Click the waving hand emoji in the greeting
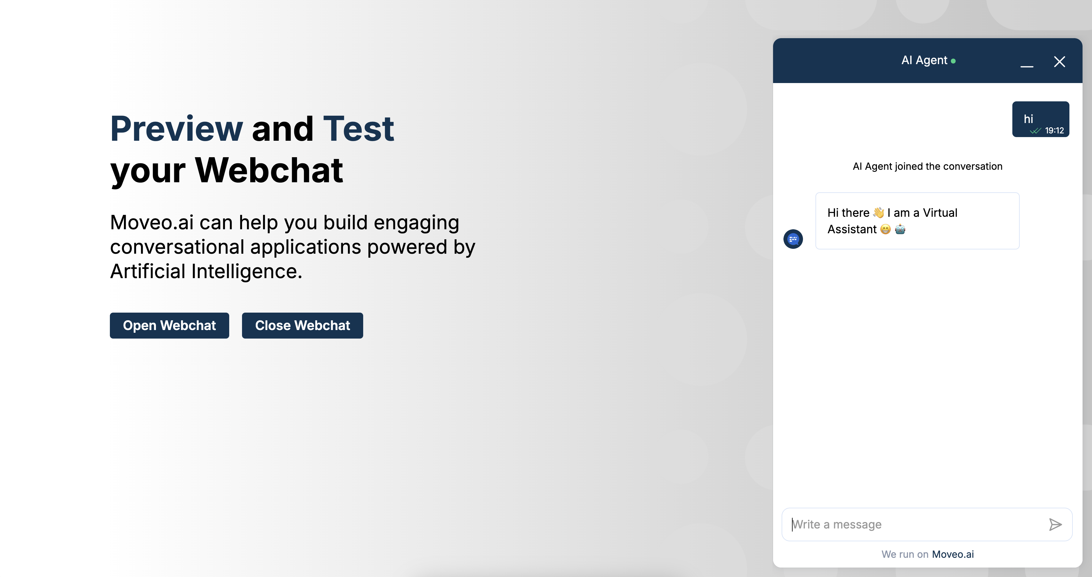 point(878,212)
